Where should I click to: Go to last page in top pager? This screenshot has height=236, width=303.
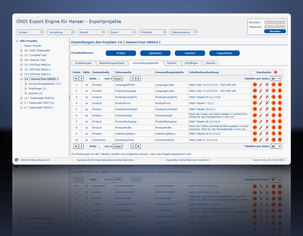pos(138,79)
